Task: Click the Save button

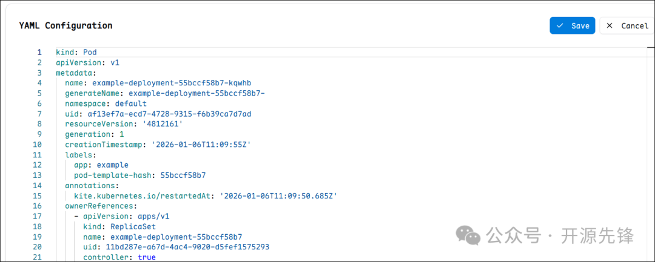Action: 572,25
